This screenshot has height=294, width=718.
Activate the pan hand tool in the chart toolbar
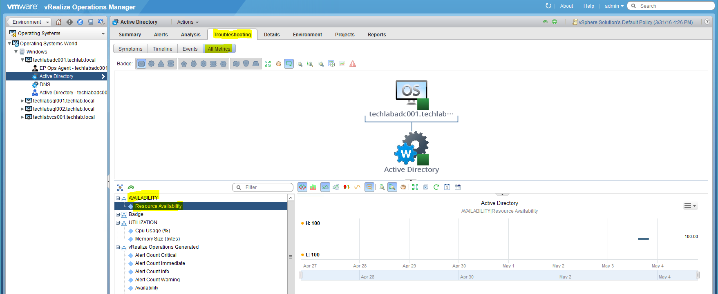pos(403,187)
